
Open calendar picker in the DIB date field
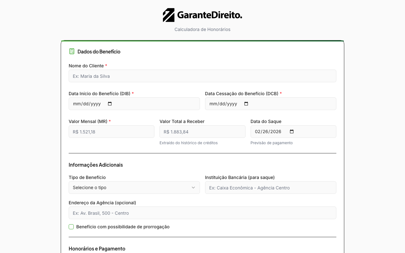pos(110,104)
